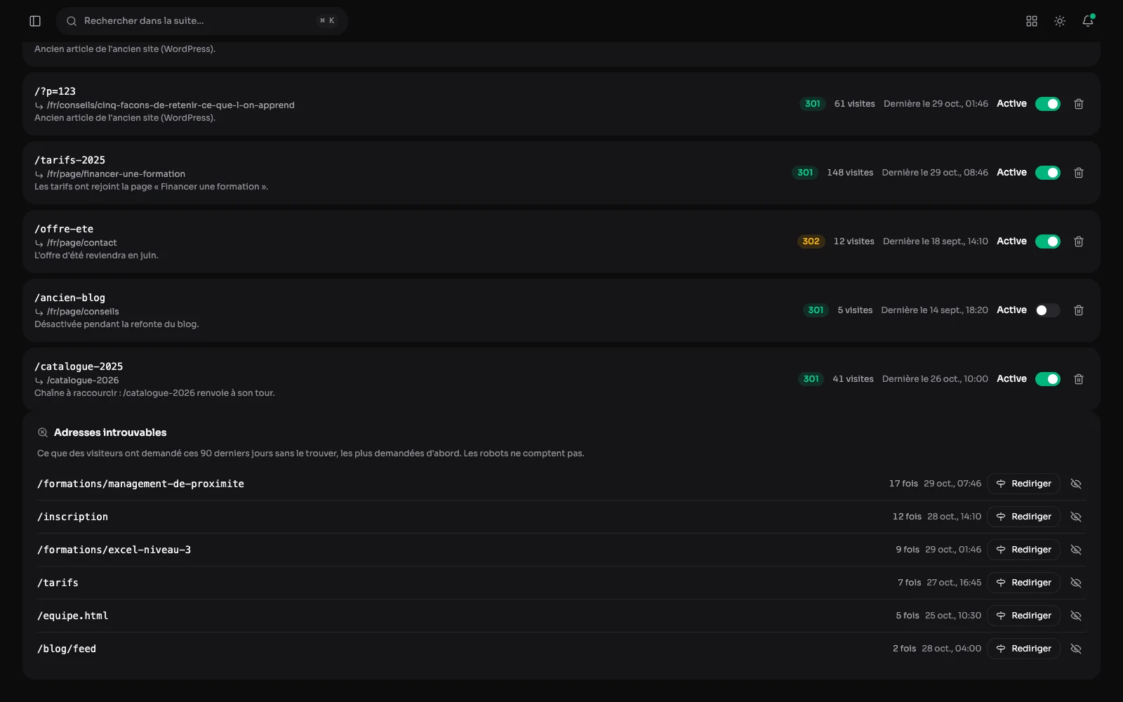The image size is (1123, 702).
Task: Hide the /tarifs missing address
Action: coord(1076,583)
